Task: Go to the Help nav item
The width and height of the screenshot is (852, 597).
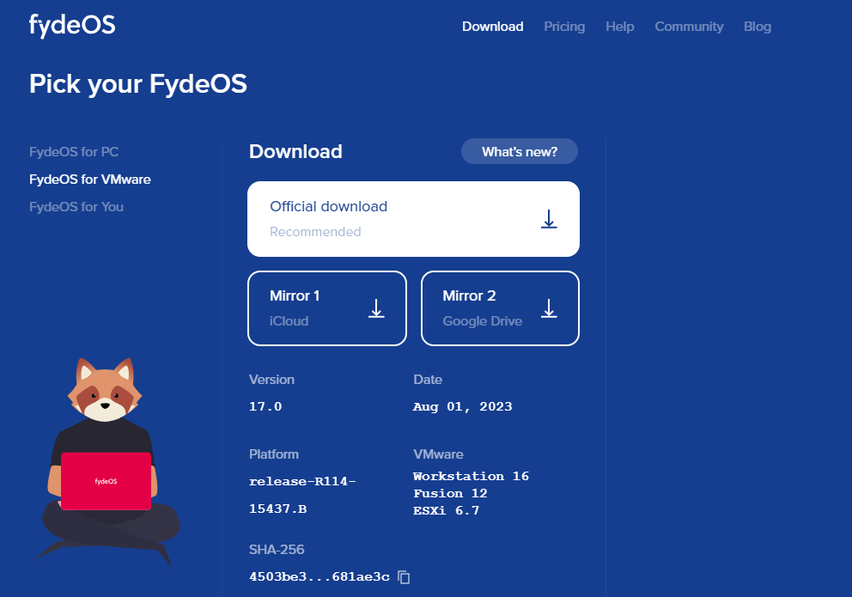Action: (620, 27)
